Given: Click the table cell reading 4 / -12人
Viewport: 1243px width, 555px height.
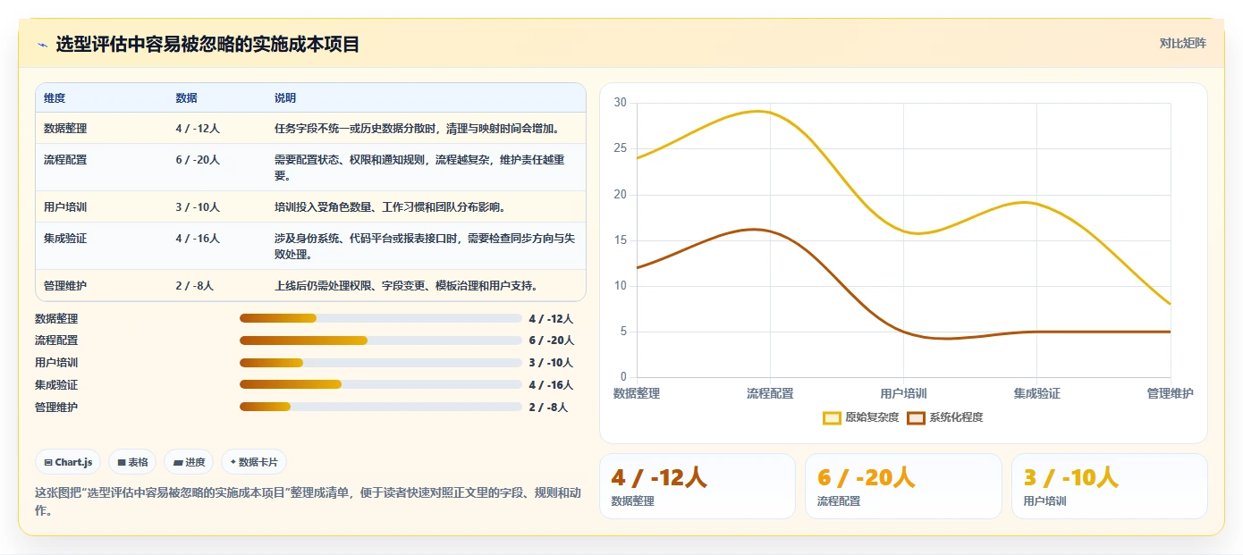Looking at the screenshot, I should pyautogui.click(x=198, y=128).
